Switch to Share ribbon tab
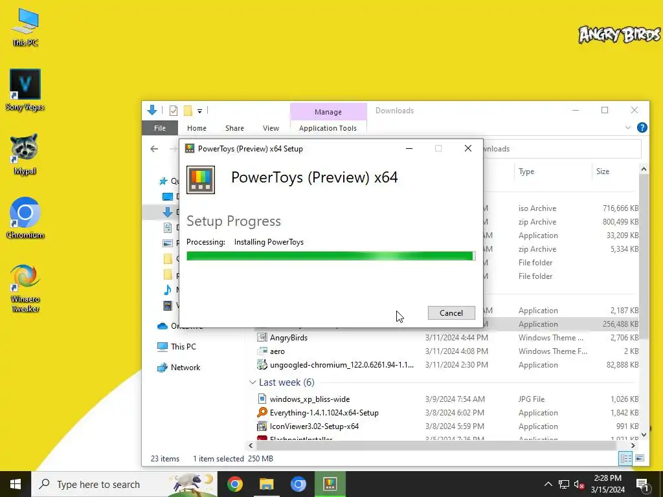This screenshot has width=663, height=497. (x=234, y=128)
